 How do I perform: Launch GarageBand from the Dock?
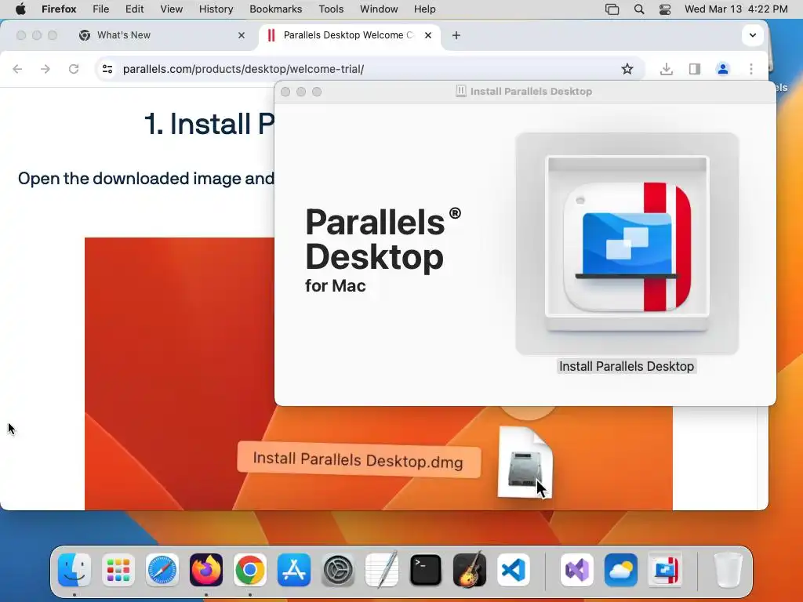(x=470, y=570)
